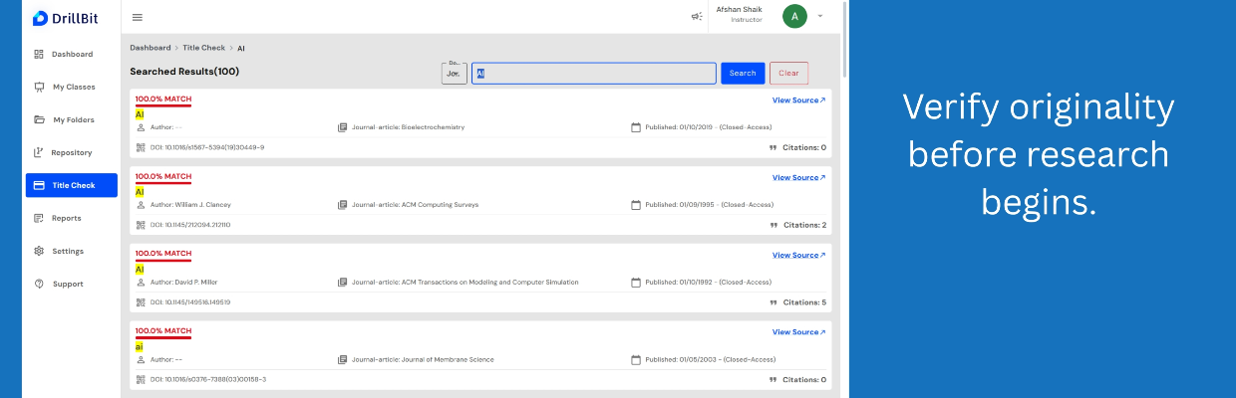Open the hamburger menu icon
The width and height of the screenshot is (1236, 398).
pyautogui.click(x=138, y=17)
